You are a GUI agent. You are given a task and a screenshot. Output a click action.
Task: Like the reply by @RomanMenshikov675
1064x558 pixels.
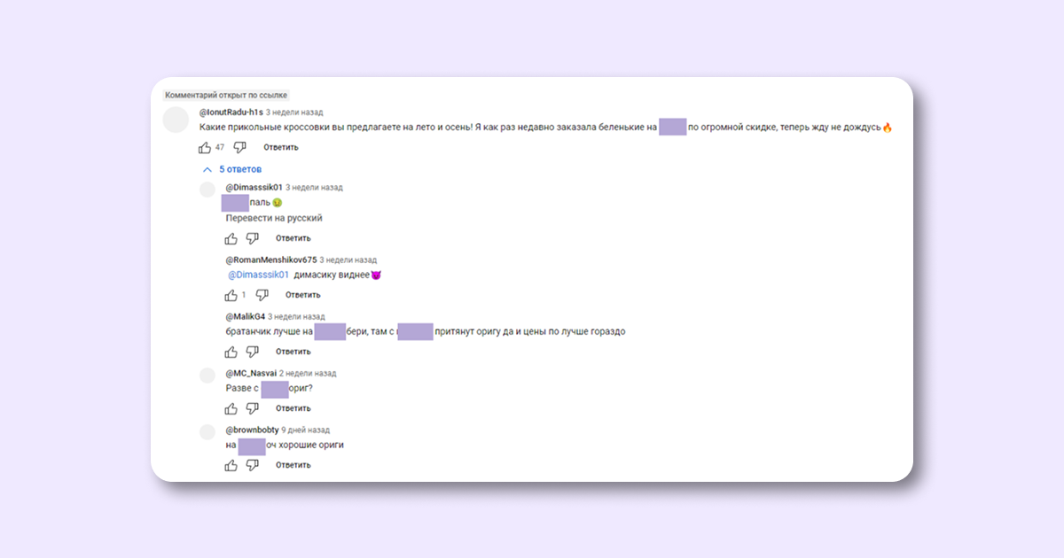click(231, 295)
